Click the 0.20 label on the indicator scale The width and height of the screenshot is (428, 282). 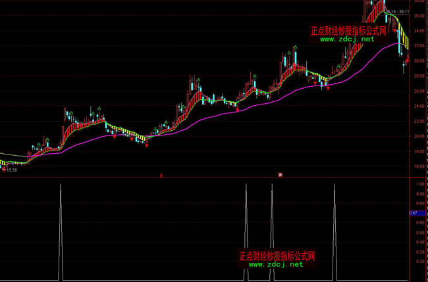[419, 262]
